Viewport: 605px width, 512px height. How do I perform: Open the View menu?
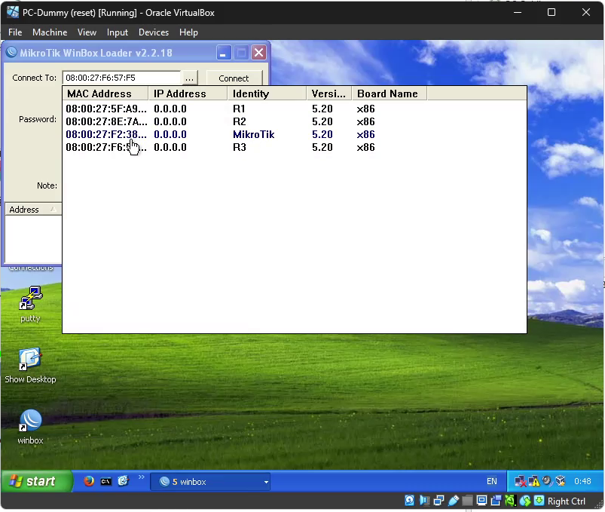(87, 32)
